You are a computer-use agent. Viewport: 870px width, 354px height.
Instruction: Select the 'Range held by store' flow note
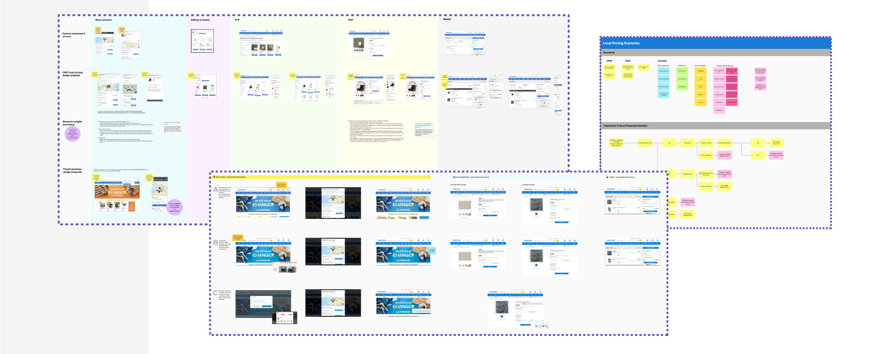click(x=645, y=143)
